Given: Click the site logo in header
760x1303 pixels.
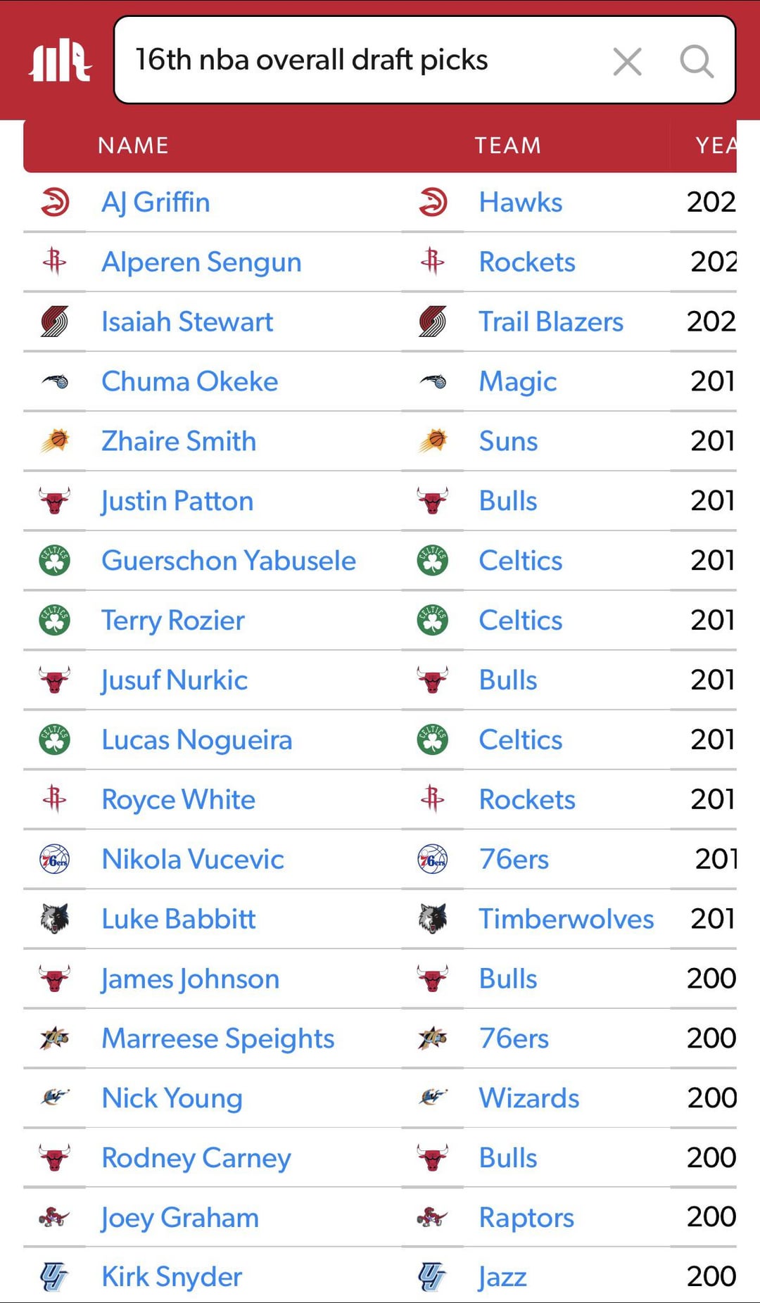Looking at the screenshot, I should pos(60,61).
